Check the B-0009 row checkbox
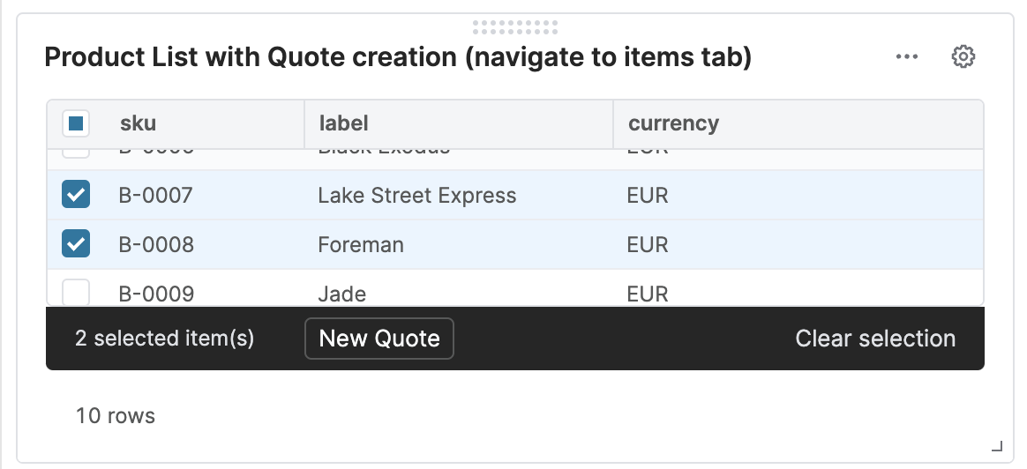 pyautogui.click(x=76, y=292)
